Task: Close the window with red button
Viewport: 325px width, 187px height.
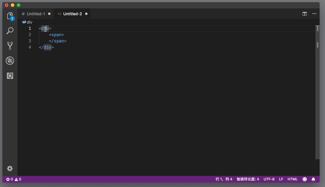Action: click(7, 5)
